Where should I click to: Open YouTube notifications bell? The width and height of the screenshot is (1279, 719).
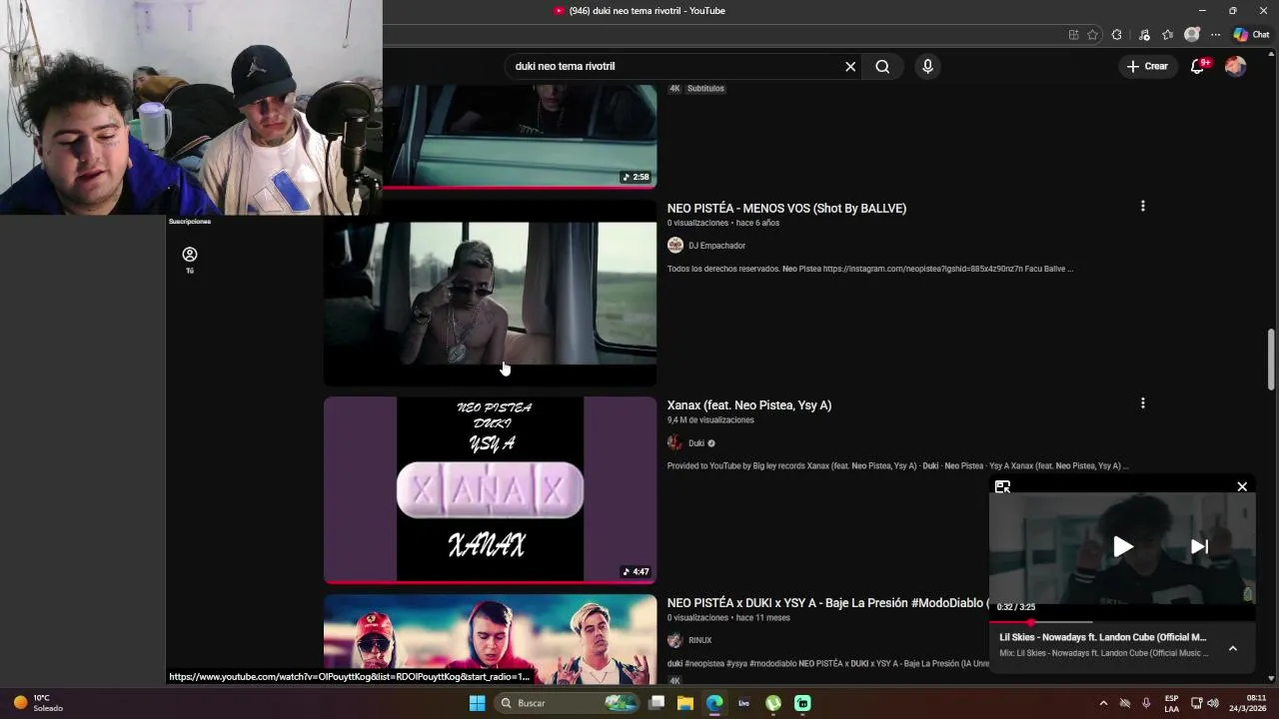[1198, 66]
